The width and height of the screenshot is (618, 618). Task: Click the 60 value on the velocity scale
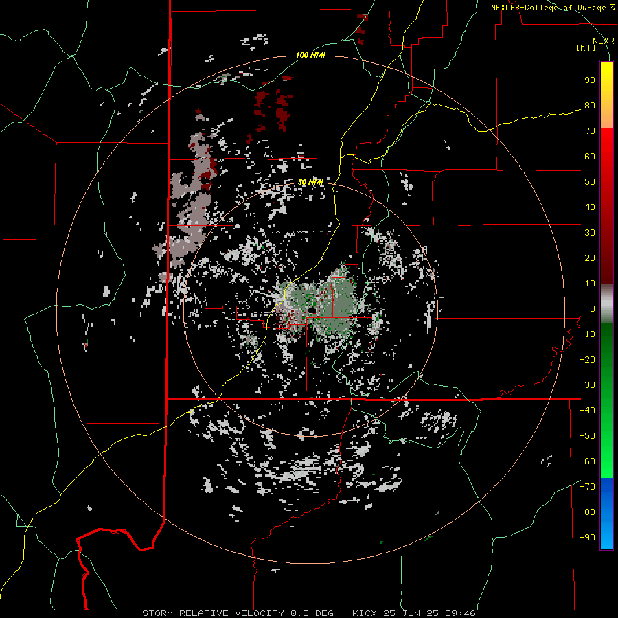[590, 157]
